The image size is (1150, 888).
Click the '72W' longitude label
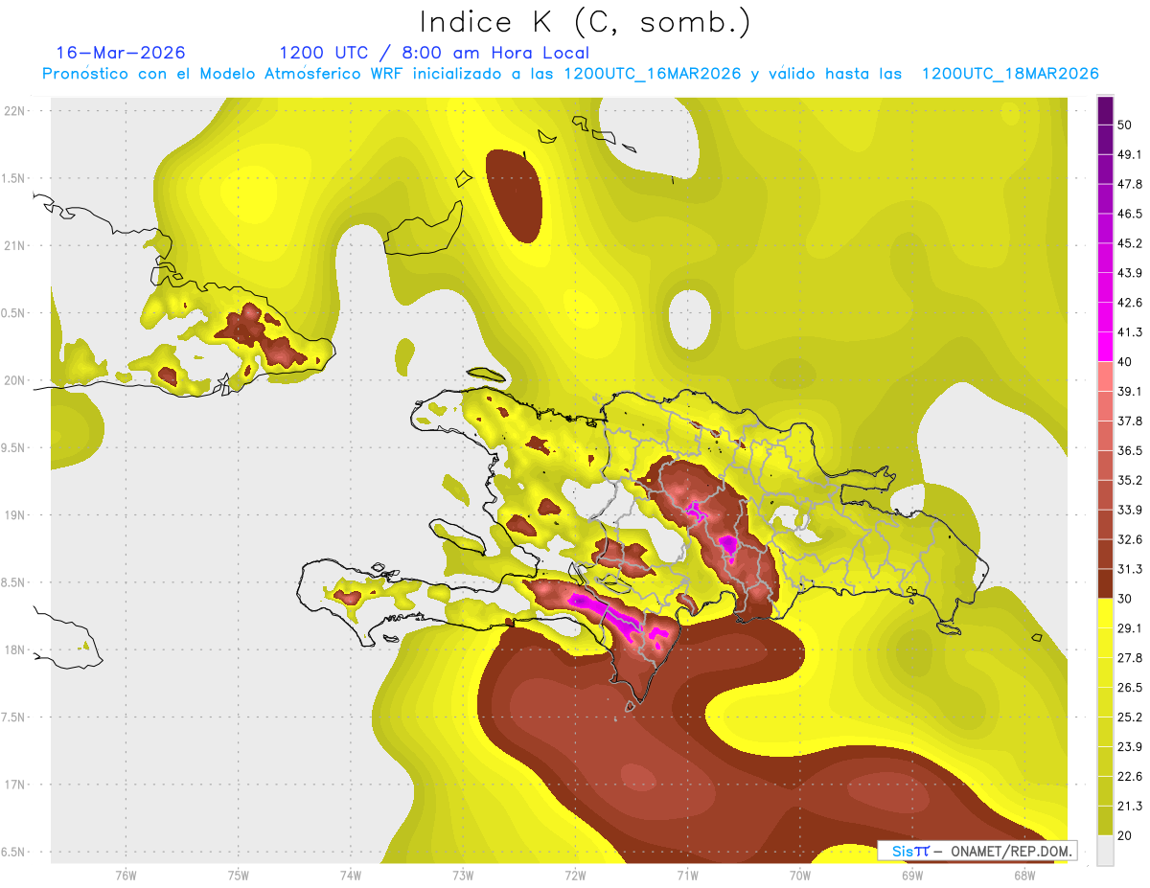(x=575, y=875)
